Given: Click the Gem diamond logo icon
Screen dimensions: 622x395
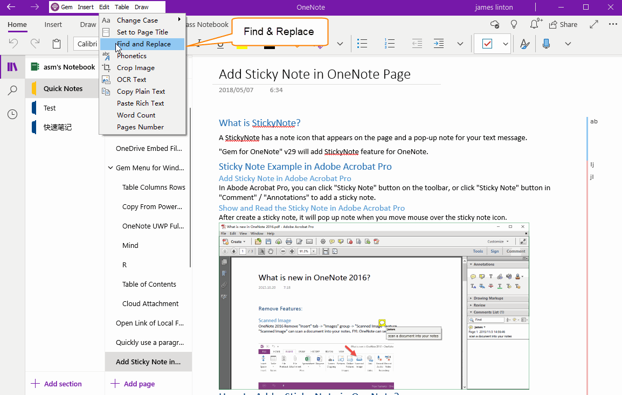Looking at the screenshot, I should [x=55, y=7].
